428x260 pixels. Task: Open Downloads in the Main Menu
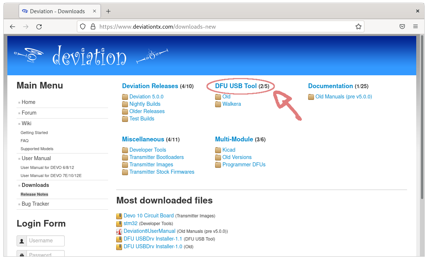(36, 185)
